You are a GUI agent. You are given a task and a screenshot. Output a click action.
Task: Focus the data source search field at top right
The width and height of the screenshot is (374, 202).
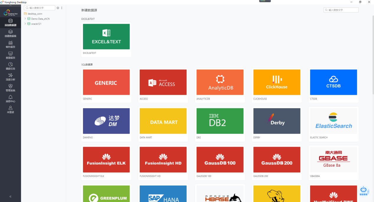341,10
